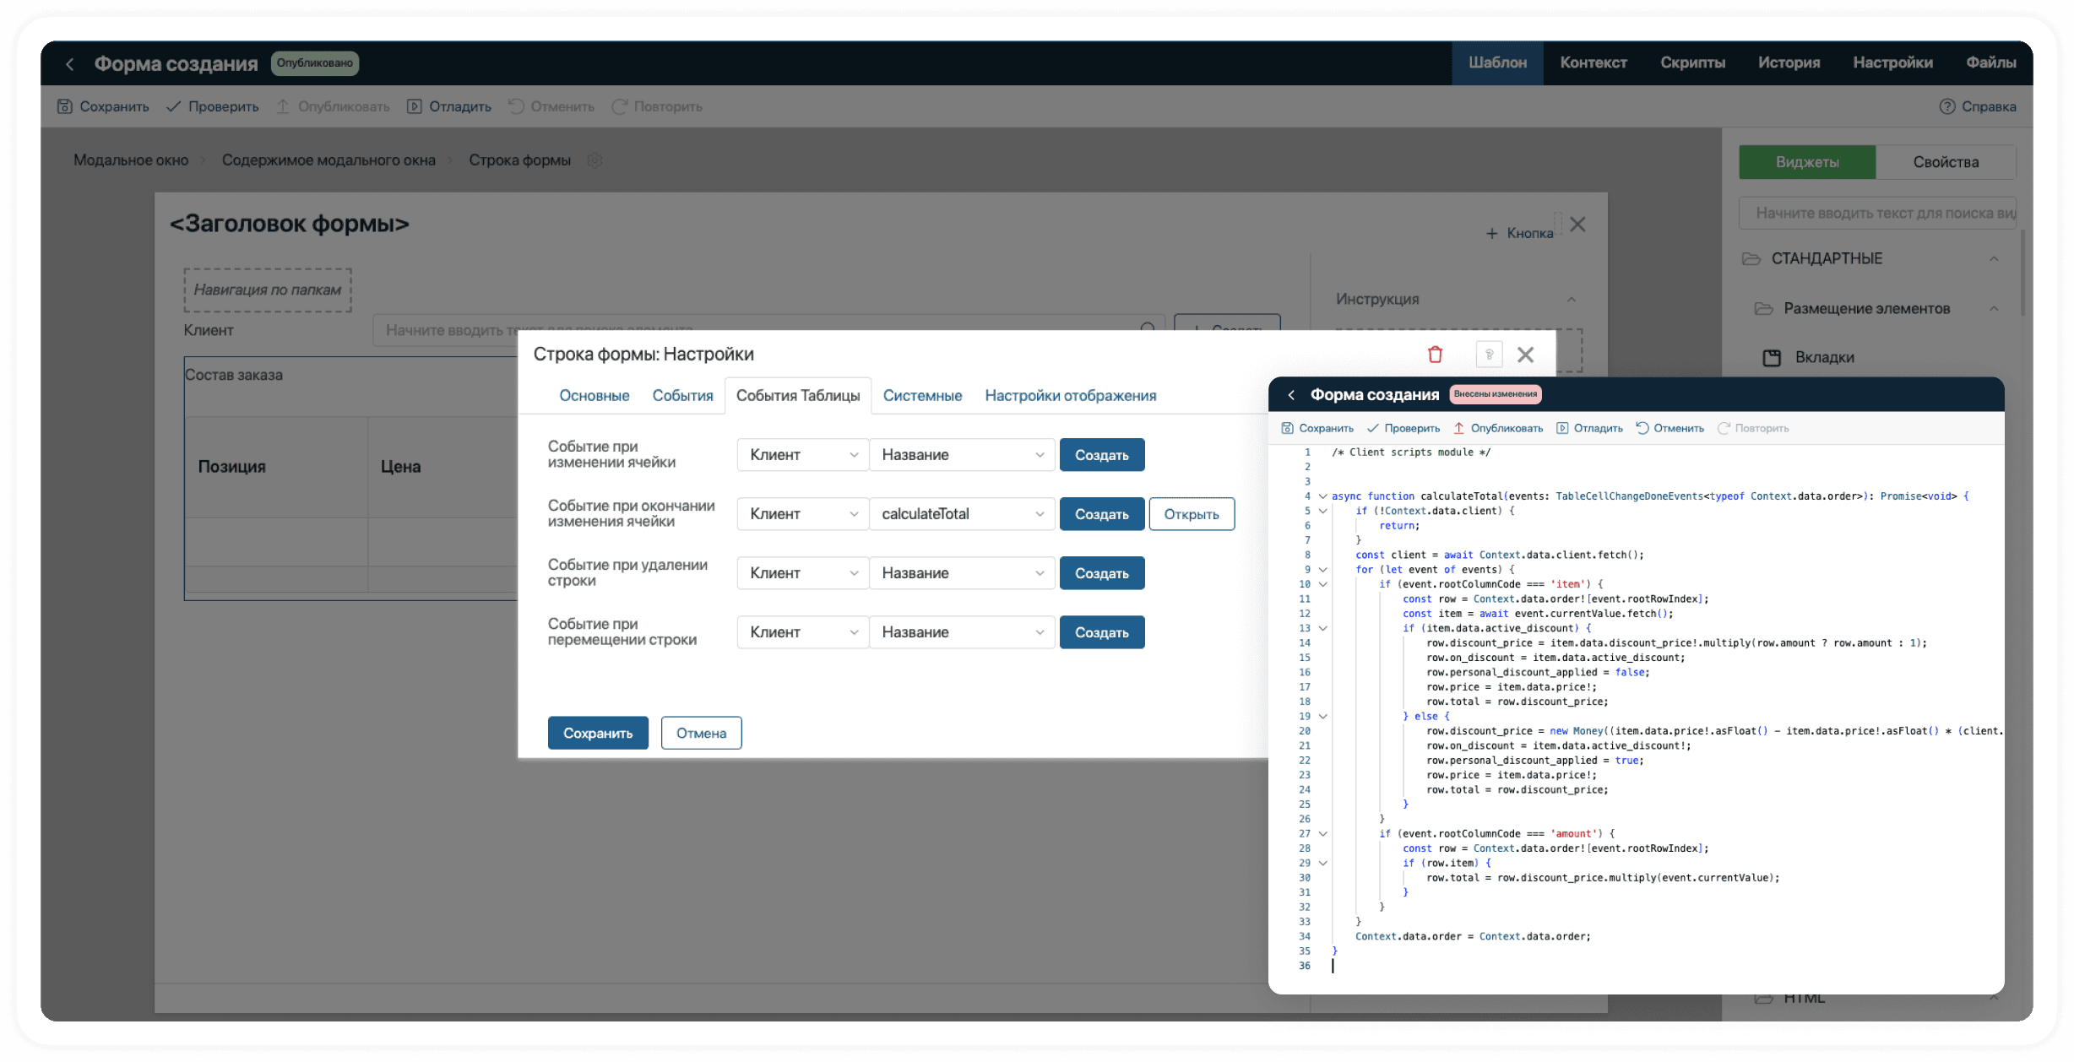
Task: Click the blue Сохранить button in the dialog
Action: [597, 733]
